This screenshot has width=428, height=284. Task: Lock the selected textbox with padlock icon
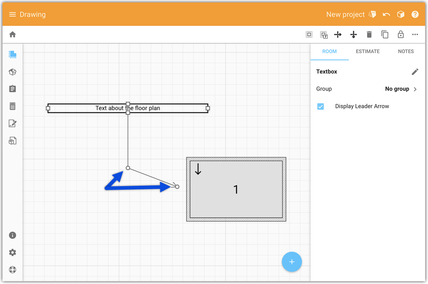coord(400,34)
